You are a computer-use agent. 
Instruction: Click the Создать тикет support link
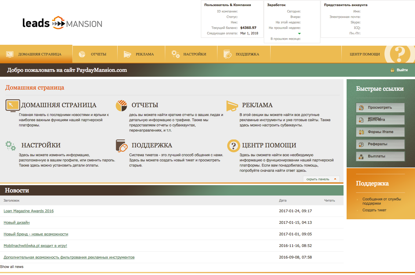[374, 210]
